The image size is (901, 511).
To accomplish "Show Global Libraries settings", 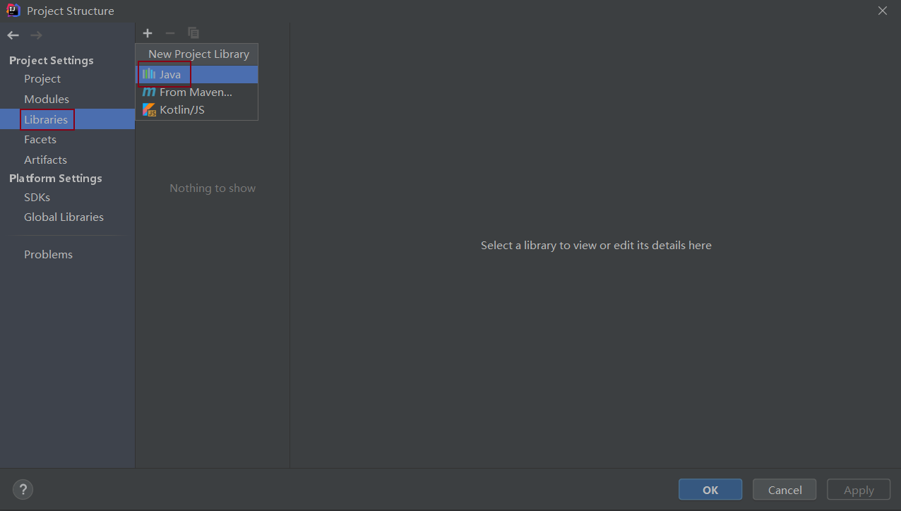I will [x=64, y=217].
